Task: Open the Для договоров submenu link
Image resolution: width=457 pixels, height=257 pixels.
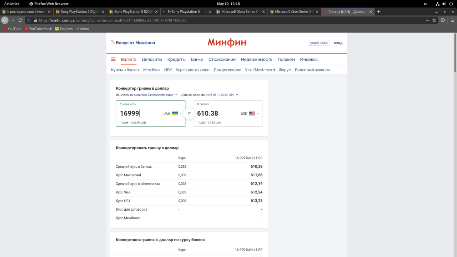Action: [x=227, y=70]
